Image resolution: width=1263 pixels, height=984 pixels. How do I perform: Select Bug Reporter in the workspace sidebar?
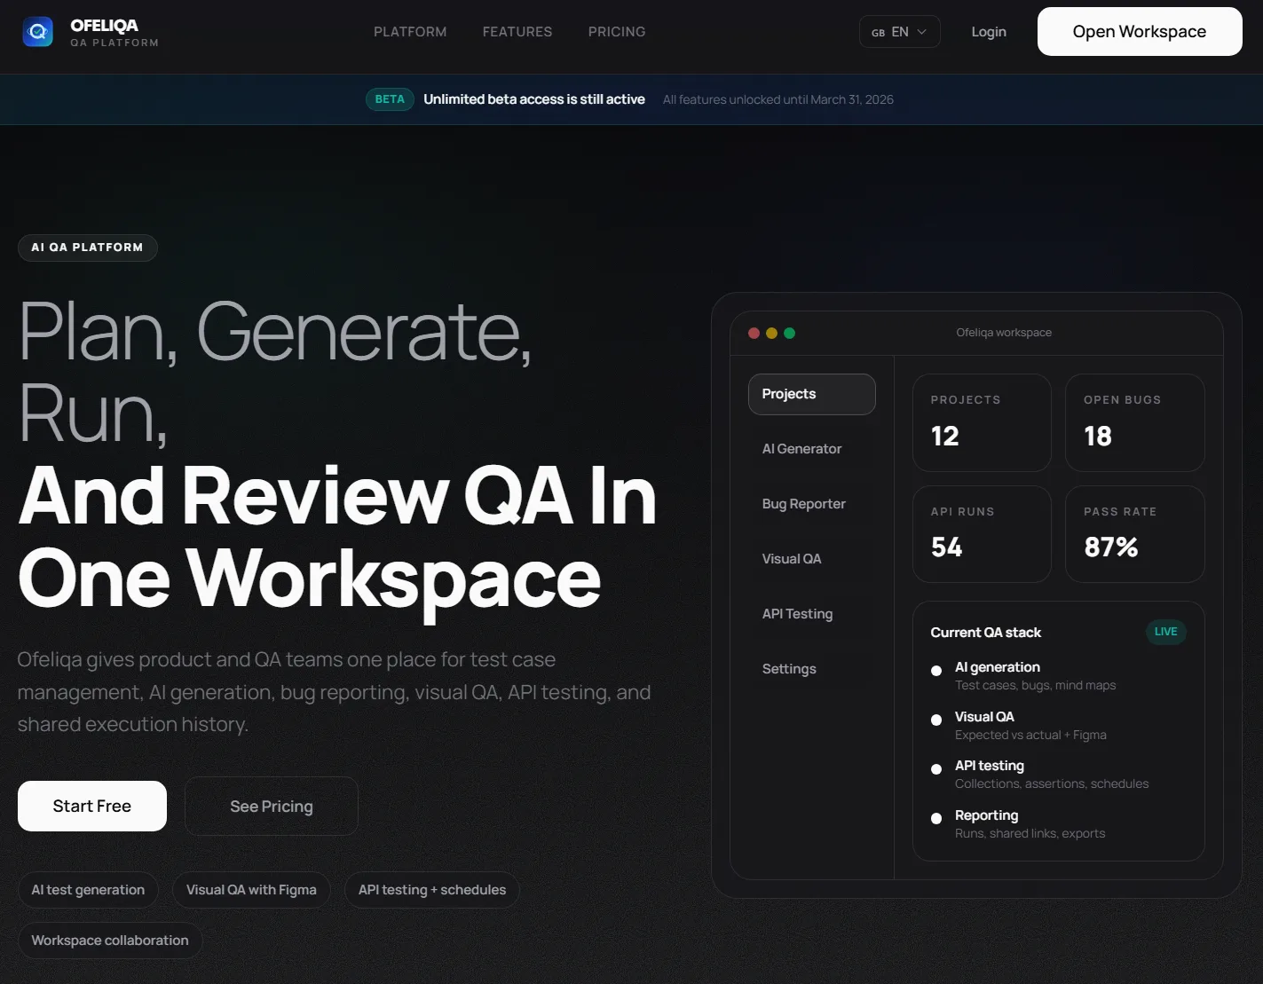tap(803, 503)
